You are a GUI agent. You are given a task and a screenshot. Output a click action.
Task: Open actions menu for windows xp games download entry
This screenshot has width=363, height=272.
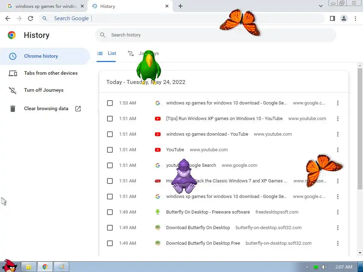click(338, 134)
